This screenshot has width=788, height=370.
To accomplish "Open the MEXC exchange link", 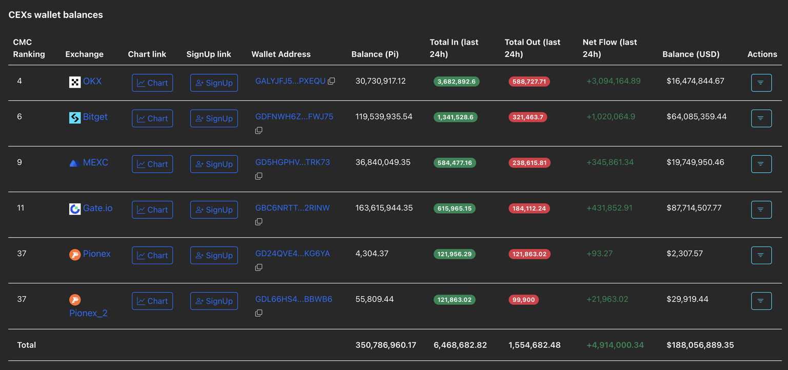I will point(95,162).
